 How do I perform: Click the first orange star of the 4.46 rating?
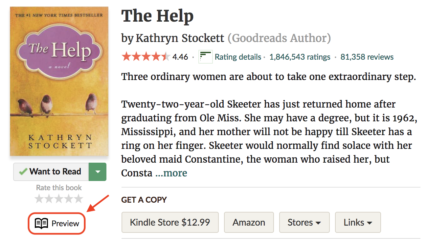[x=126, y=56]
